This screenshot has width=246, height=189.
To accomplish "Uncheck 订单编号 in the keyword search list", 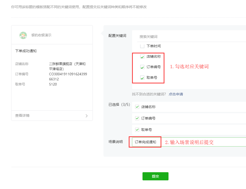I will pos(142,67).
